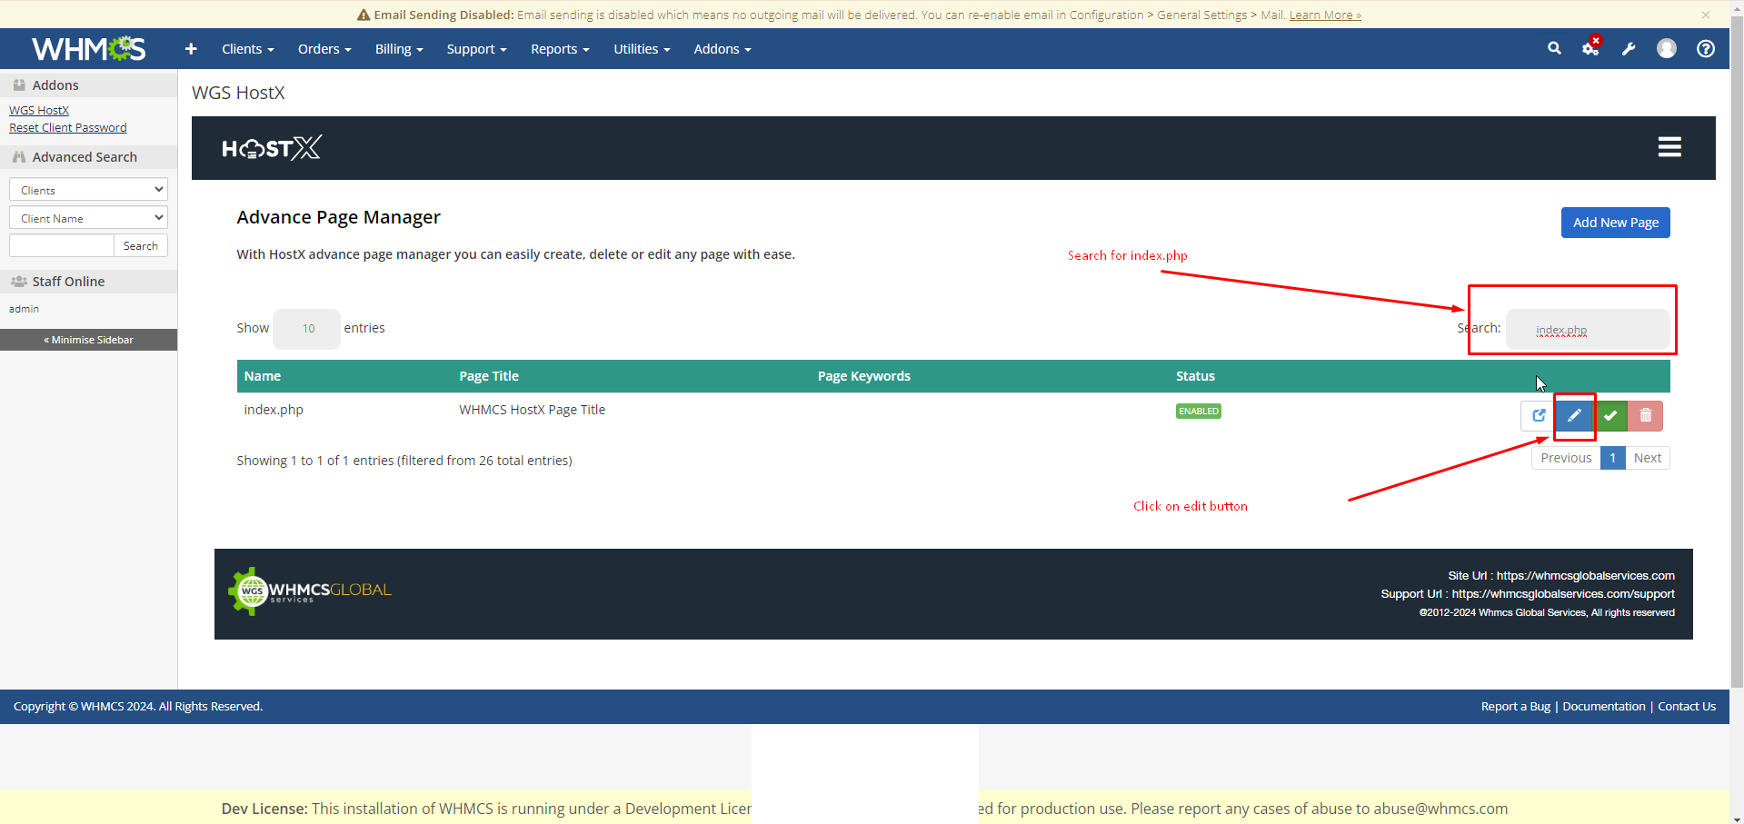The image size is (1744, 824).
Task: Click the red trash delete icon
Action: [x=1645, y=416]
